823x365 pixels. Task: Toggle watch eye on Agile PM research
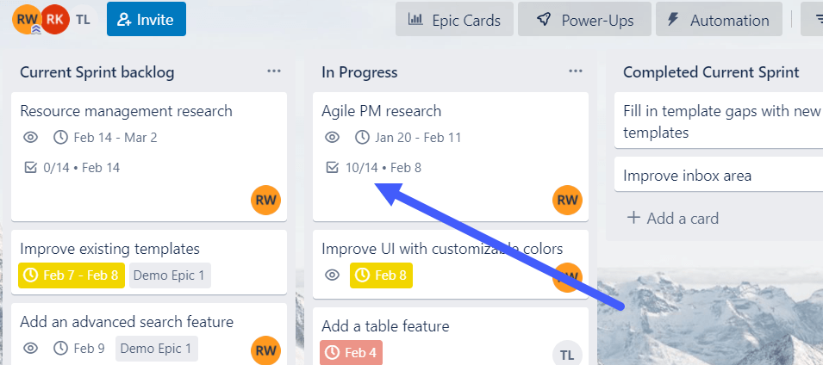(x=333, y=138)
